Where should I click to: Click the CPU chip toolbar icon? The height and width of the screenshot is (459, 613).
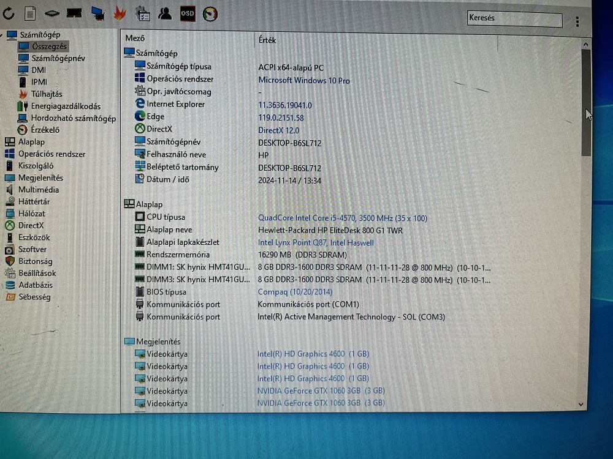[x=51, y=13]
